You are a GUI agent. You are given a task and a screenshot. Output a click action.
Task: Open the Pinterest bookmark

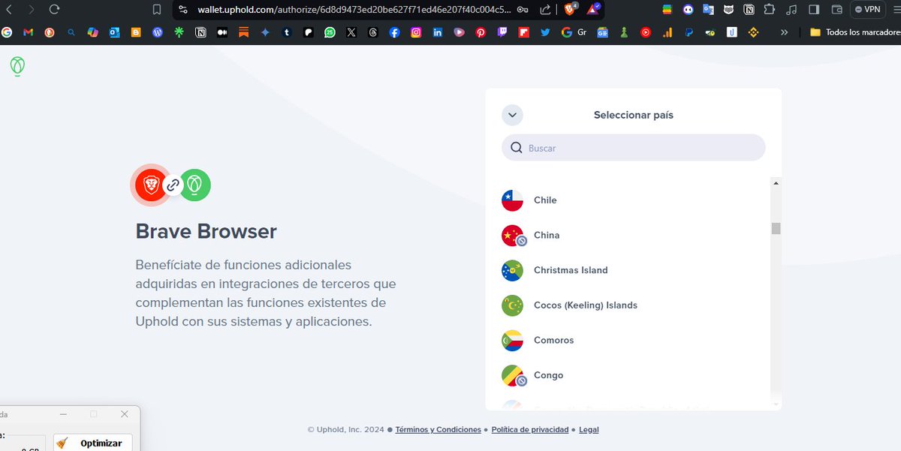coord(481,33)
